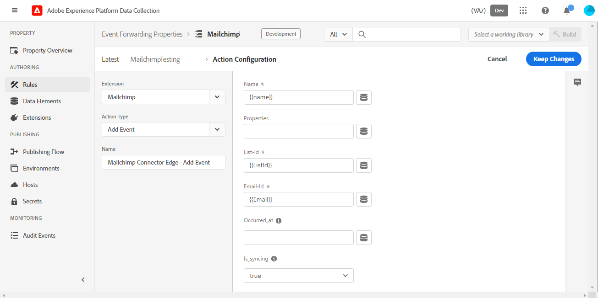Click inside the Properties input field
This screenshot has height=298, width=598.
tap(298, 131)
